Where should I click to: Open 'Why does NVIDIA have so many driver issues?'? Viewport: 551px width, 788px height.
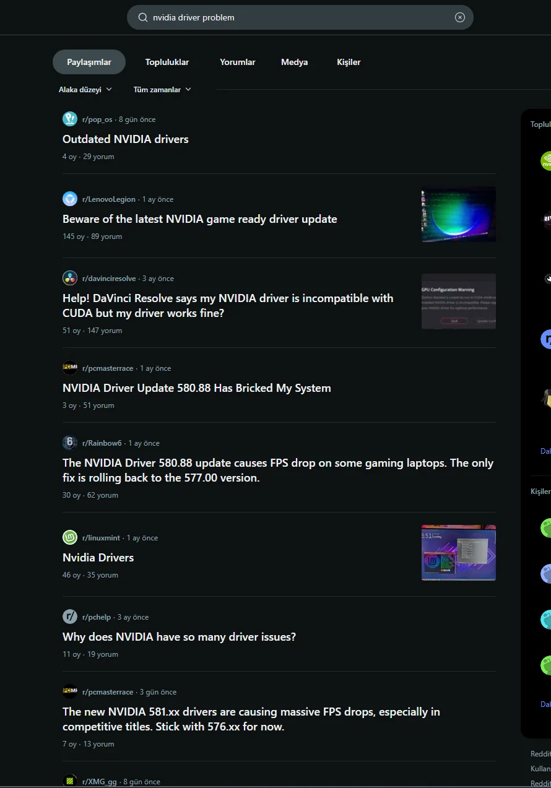click(180, 637)
